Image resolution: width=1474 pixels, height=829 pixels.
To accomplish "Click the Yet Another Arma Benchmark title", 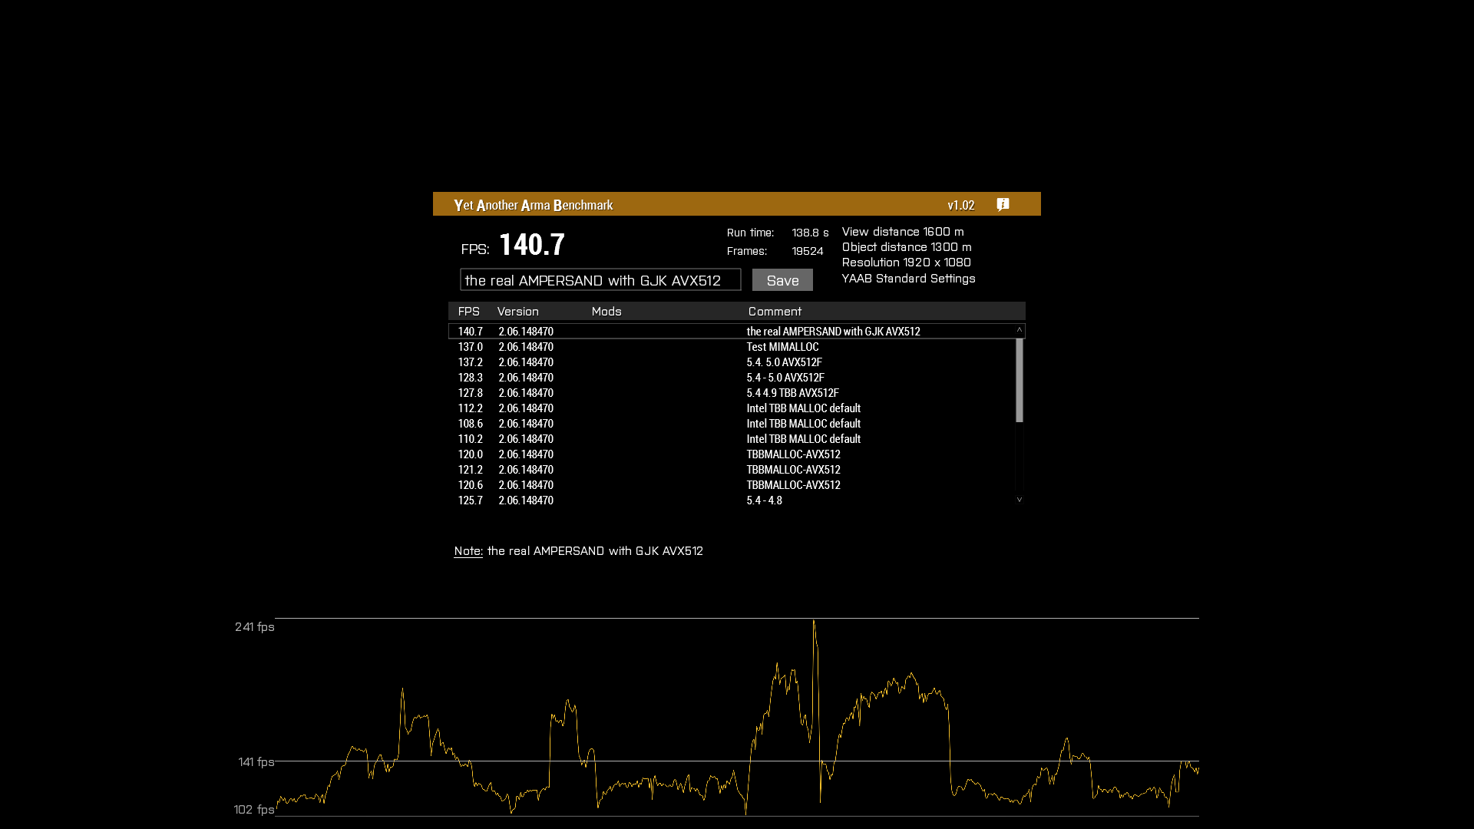I will (534, 205).
